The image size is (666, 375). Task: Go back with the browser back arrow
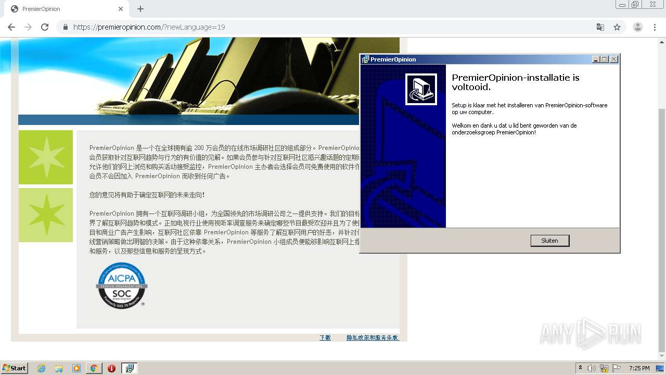[x=11, y=27]
